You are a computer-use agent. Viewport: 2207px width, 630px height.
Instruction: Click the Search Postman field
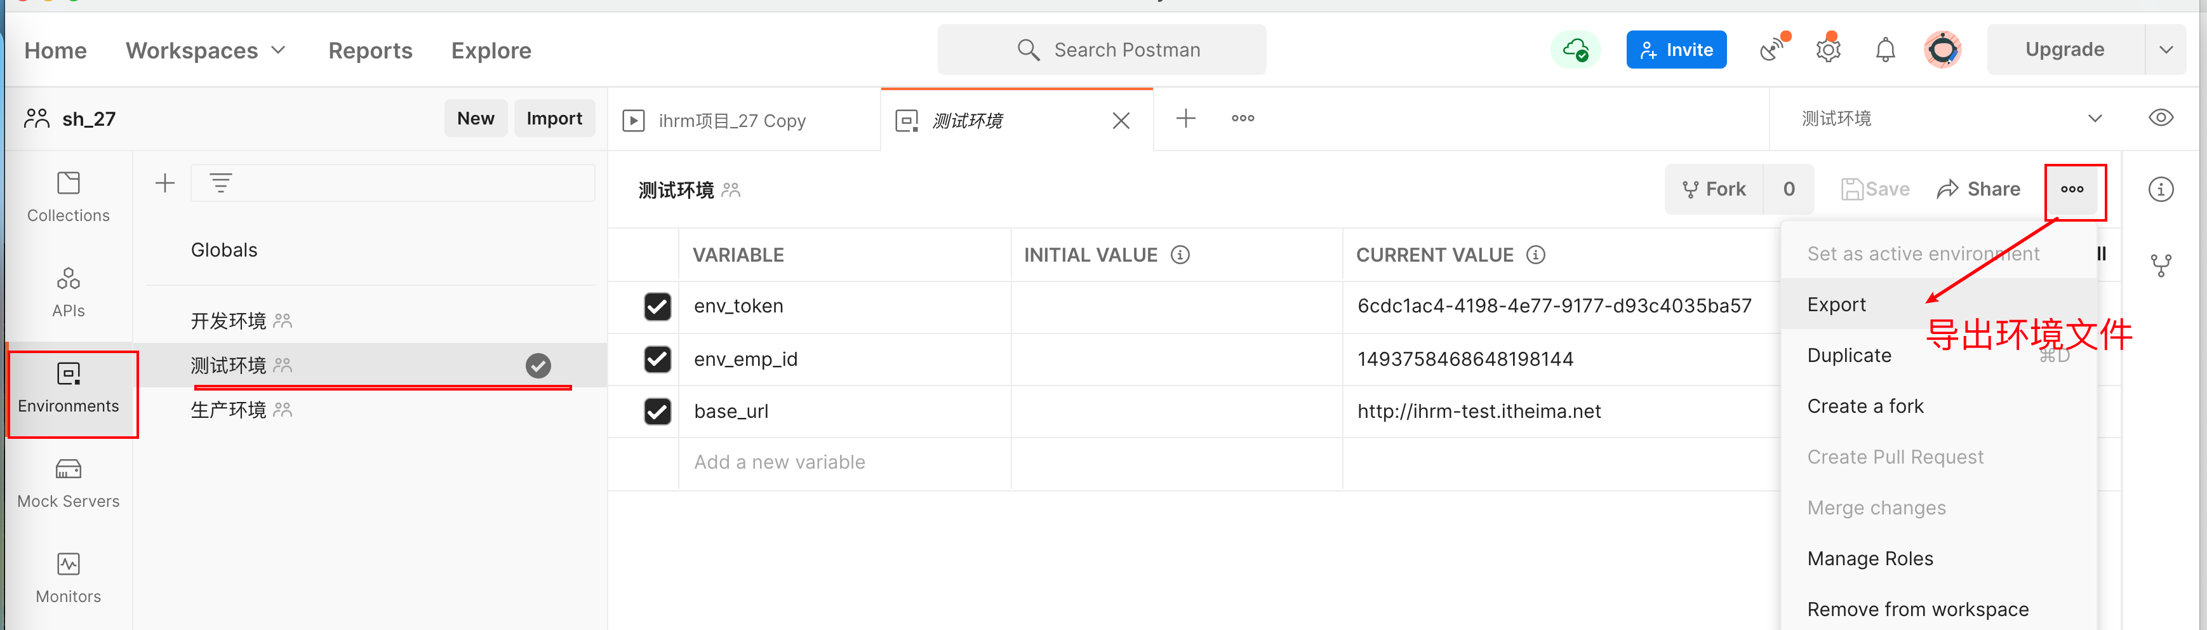pos(1102,50)
